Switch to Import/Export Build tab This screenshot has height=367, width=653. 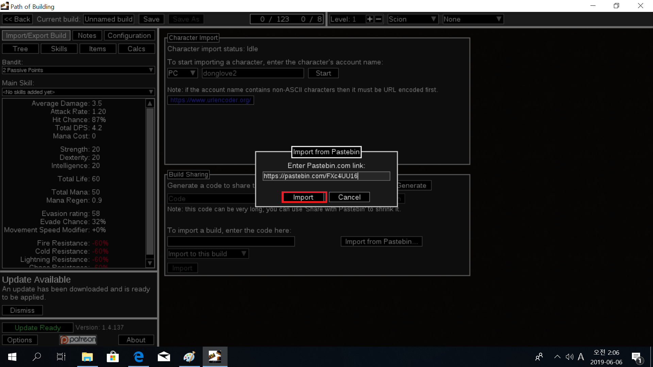pos(36,36)
